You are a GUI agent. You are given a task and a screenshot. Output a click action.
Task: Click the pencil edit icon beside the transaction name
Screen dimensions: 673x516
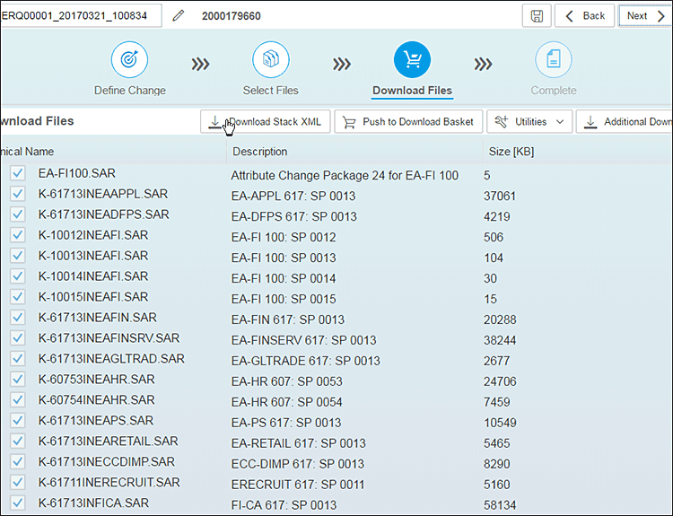click(179, 15)
